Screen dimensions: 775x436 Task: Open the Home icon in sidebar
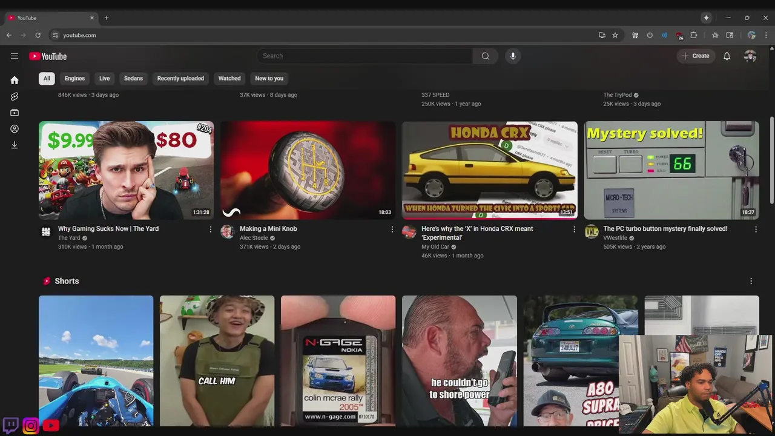(x=15, y=80)
